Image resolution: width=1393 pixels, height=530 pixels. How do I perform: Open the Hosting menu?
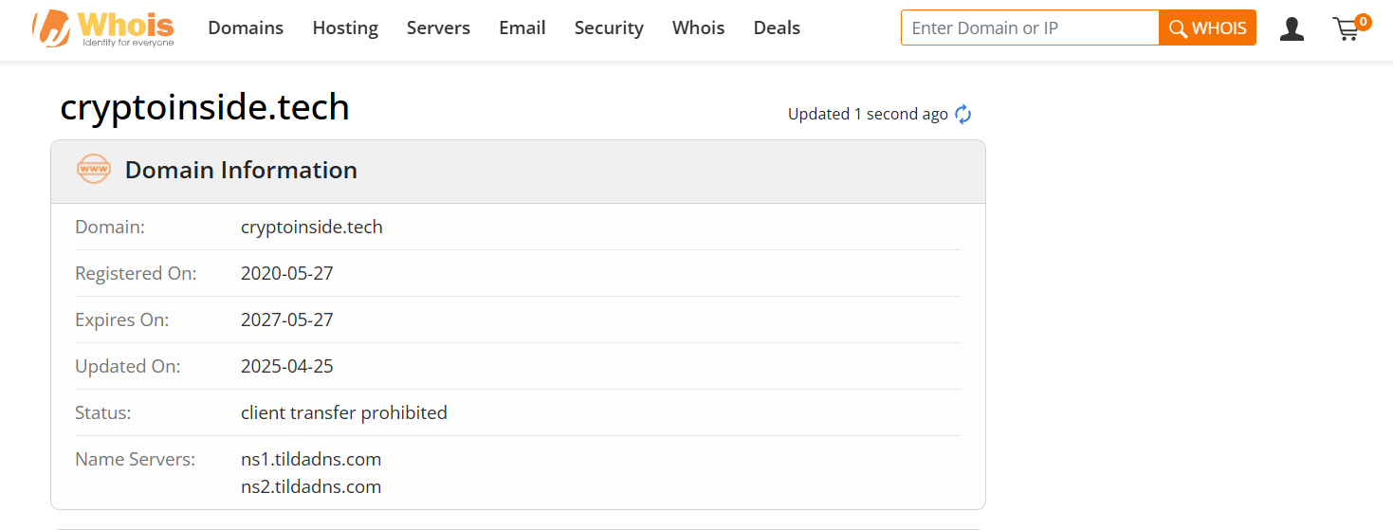tap(345, 28)
